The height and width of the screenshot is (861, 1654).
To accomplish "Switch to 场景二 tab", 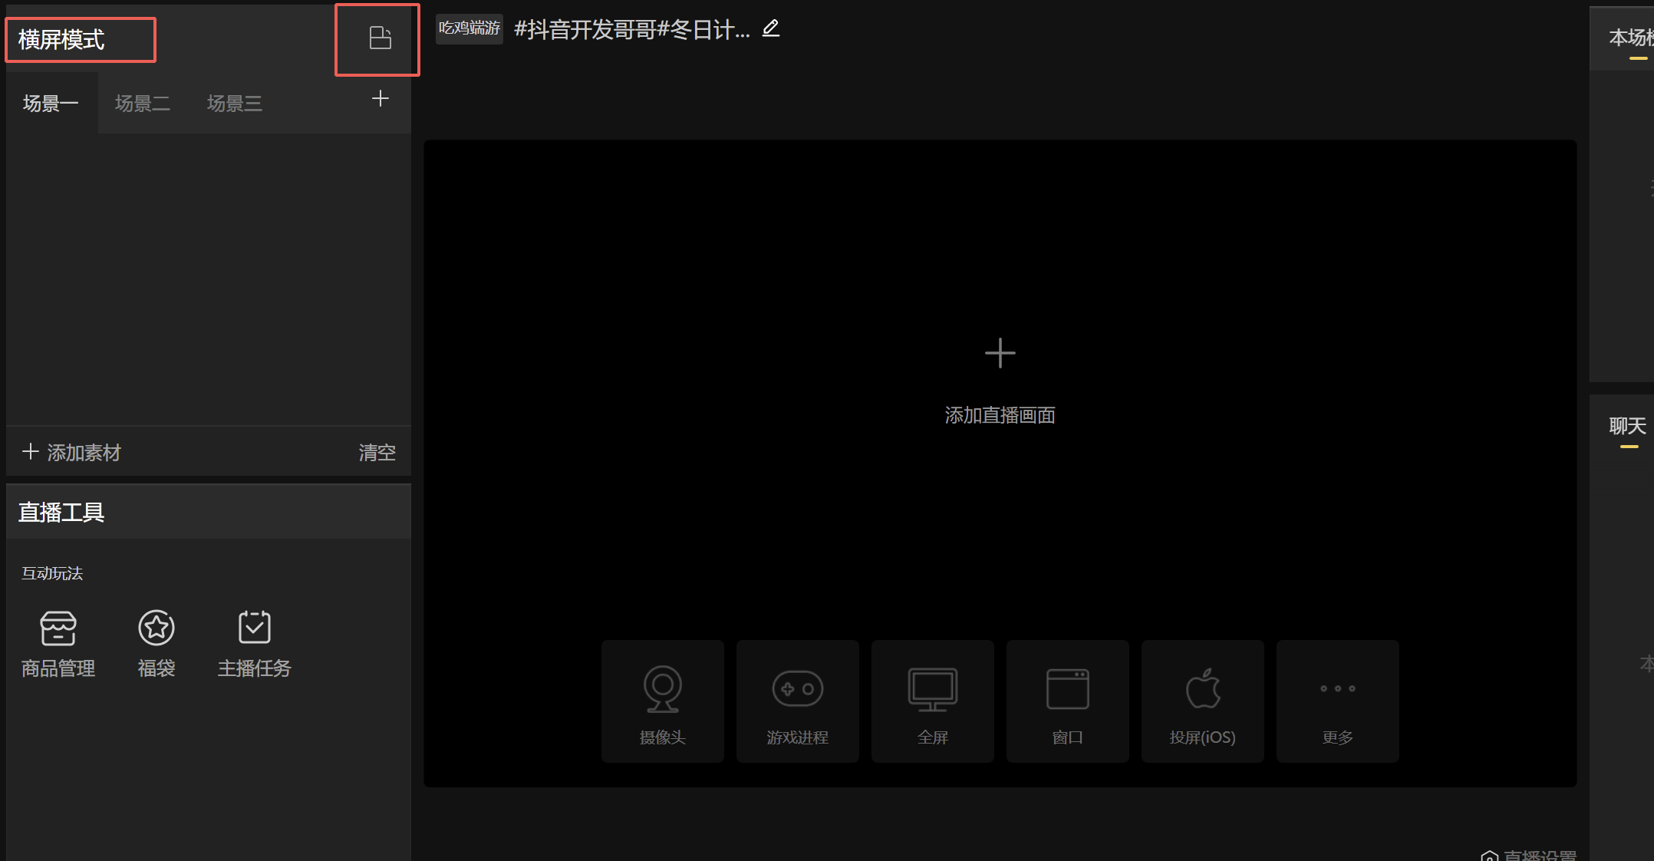I will pos(143,104).
